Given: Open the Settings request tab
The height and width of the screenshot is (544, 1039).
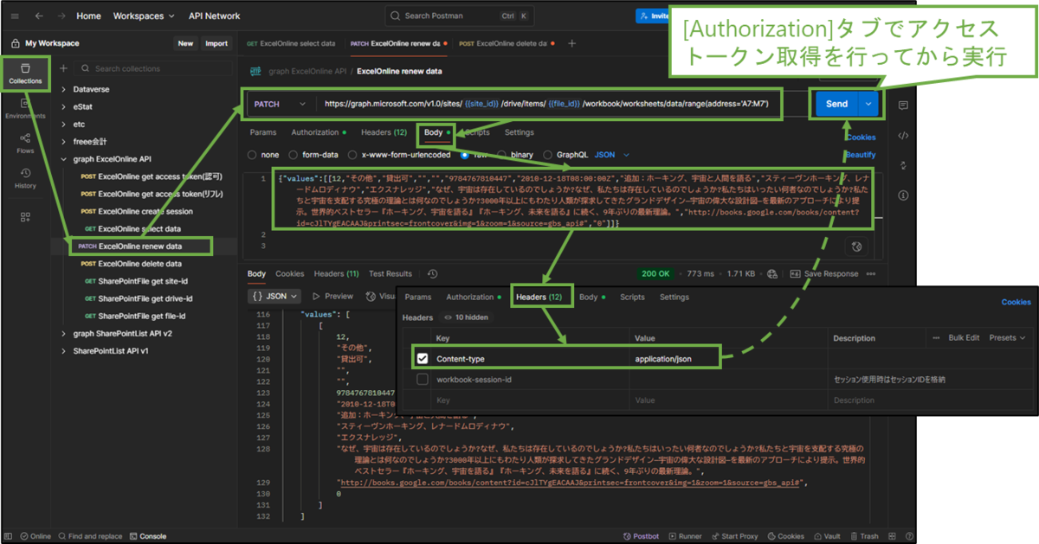Looking at the screenshot, I should point(519,132).
